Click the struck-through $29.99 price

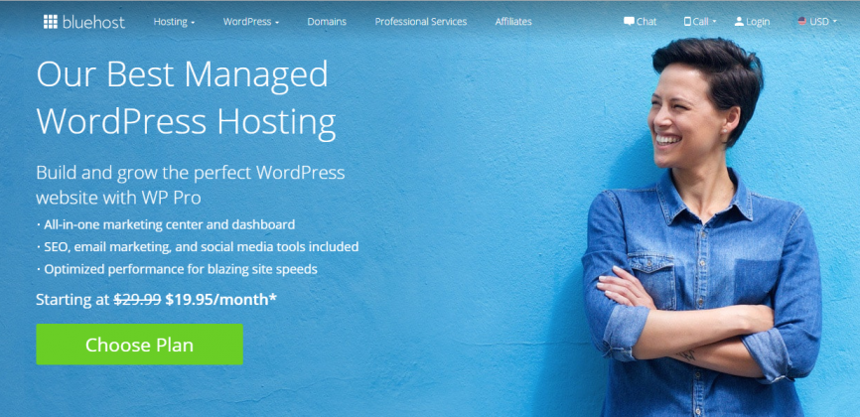[137, 300]
